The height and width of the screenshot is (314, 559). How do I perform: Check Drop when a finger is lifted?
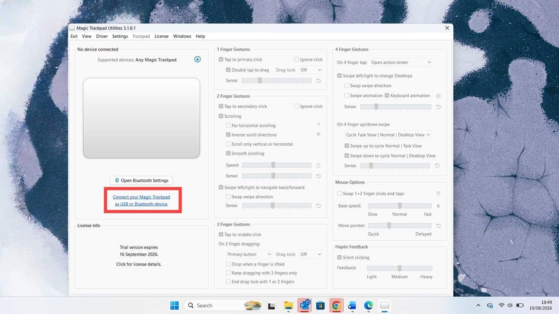pyautogui.click(x=228, y=264)
